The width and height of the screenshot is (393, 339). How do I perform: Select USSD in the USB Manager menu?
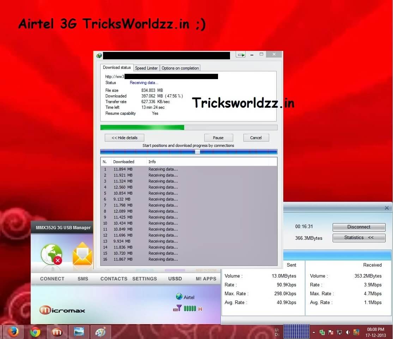(175, 279)
